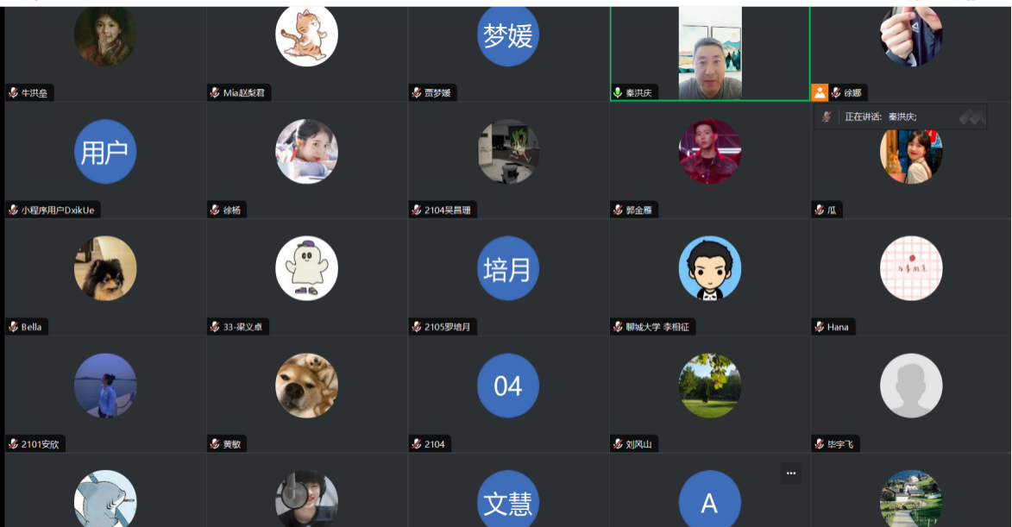Click the muted mic icon beside 牛洪垒
The width and height of the screenshot is (1012, 527).
click(x=13, y=93)
